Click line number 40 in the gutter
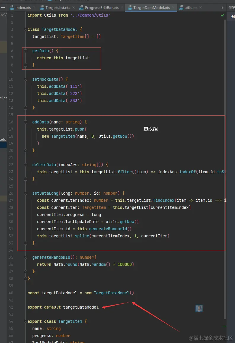This screenshot has width=235, height=343. 11,293
